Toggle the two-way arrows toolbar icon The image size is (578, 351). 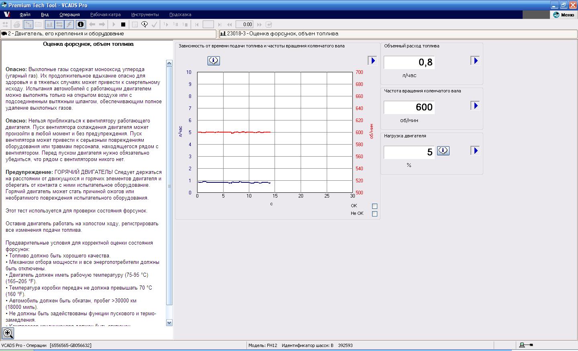tap(59, 24)
